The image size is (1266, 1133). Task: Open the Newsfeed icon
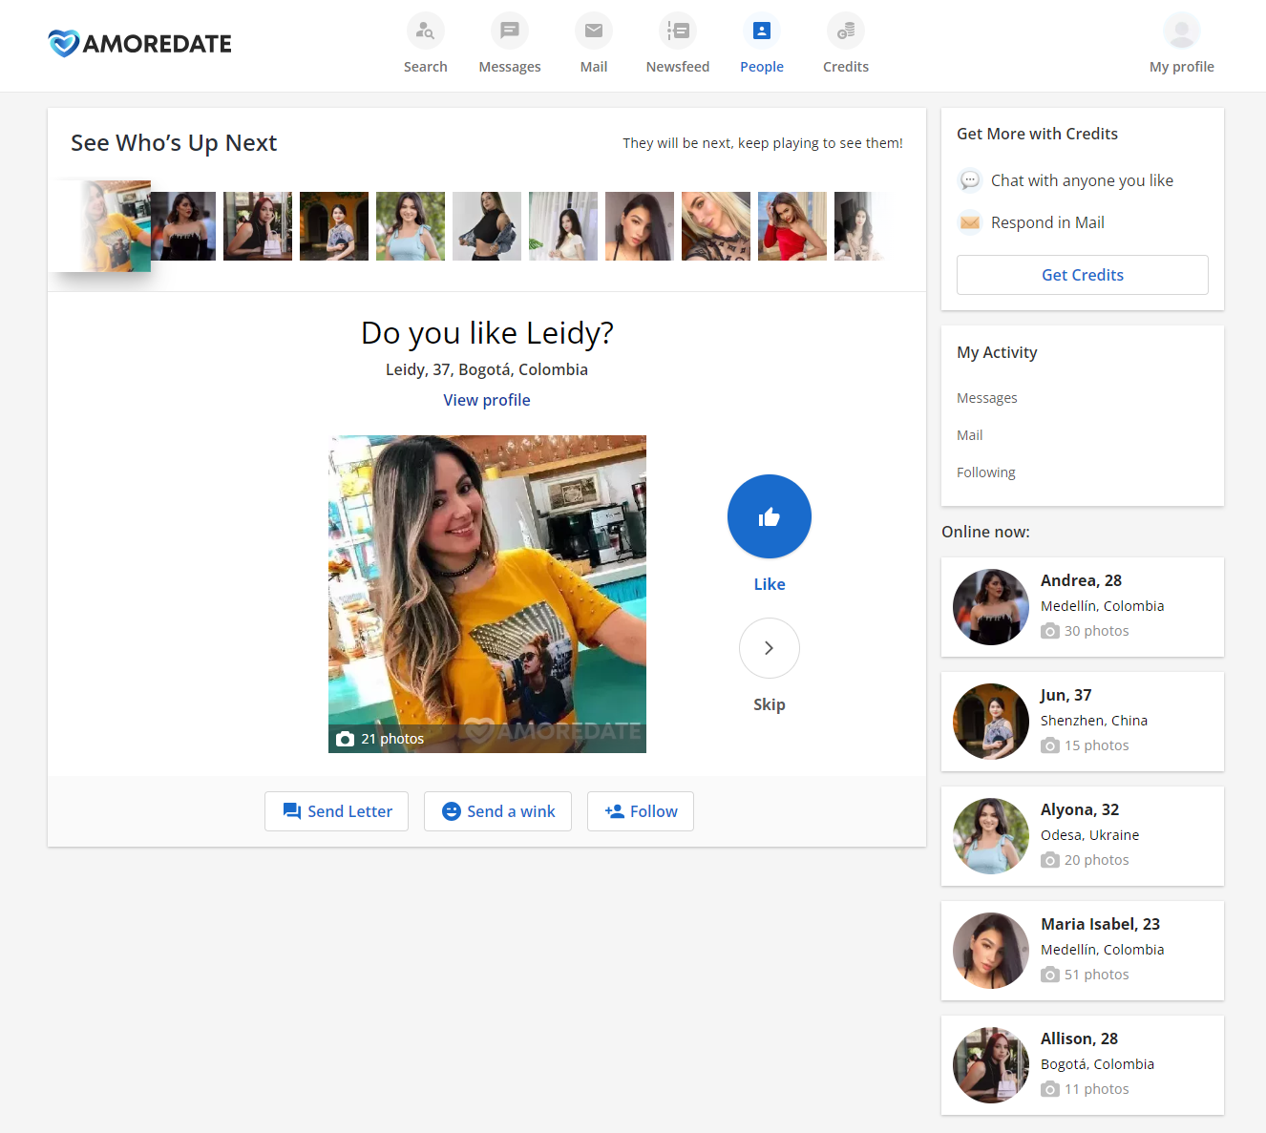[677, 30]
